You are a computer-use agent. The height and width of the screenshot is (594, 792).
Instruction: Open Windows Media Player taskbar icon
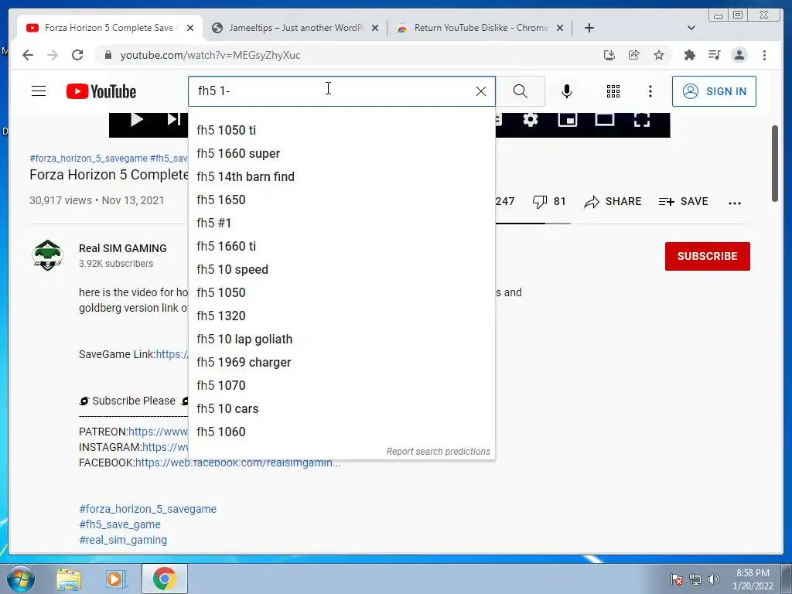114,579
